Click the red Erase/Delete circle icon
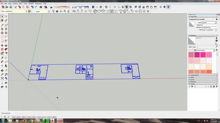Screen dimensions: 220x123 [27, 7]
